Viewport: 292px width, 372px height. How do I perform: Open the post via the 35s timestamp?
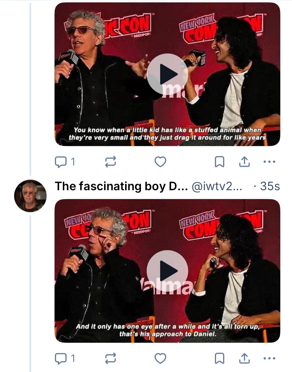tap(270, 186)
